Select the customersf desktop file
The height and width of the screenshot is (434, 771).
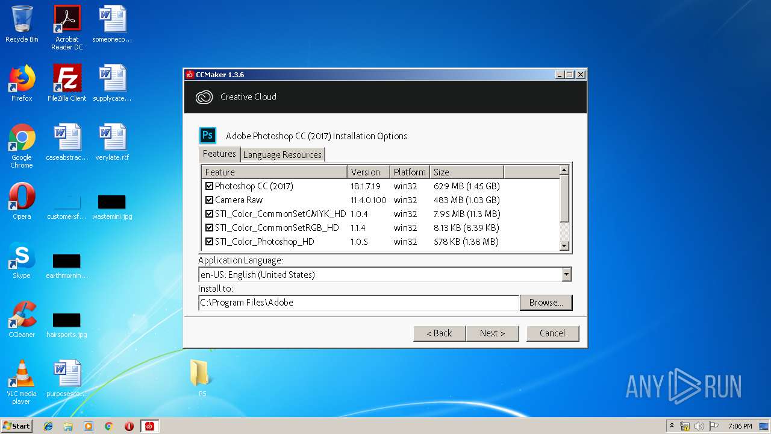(x=67, y=206)
